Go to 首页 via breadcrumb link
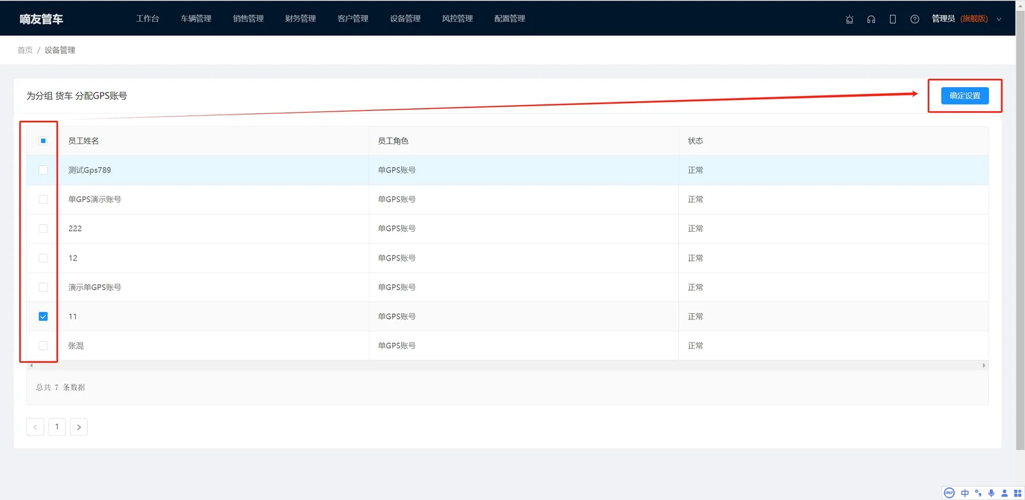Screen dimensions: 1025x500 25,50
